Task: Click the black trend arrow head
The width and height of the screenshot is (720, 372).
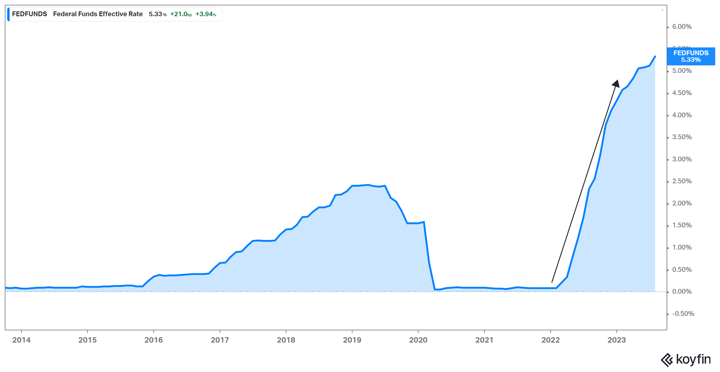Action: tap(616, 84)
